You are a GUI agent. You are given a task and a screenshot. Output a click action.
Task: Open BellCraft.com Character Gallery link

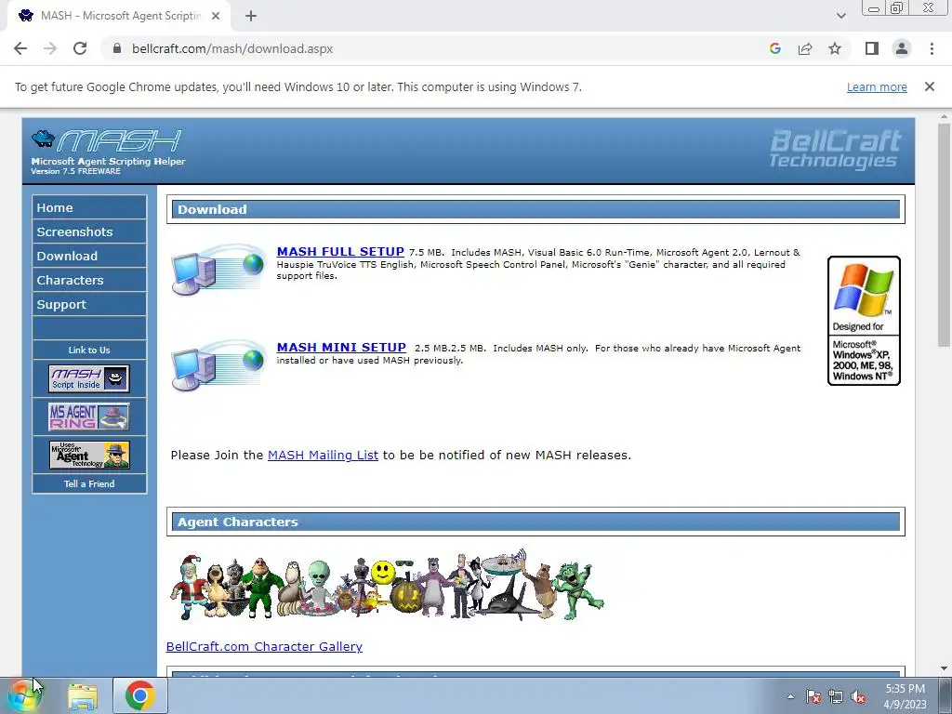[x=264, y=647]
